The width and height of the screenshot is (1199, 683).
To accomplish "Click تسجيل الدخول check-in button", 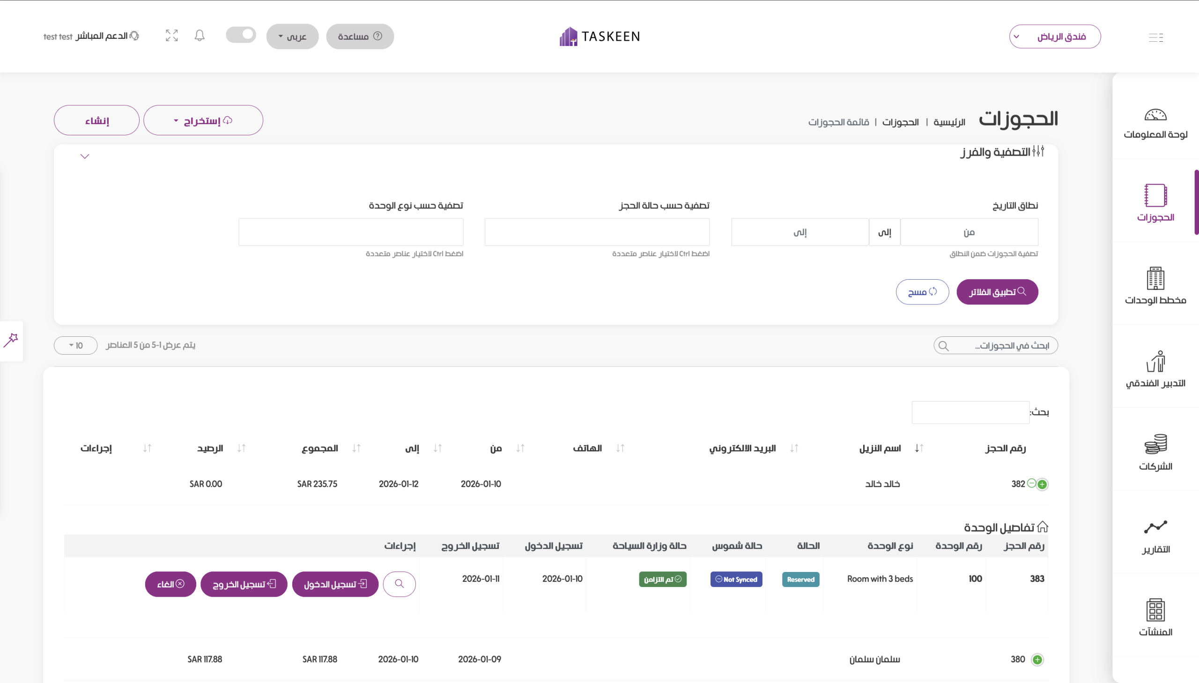I will pos(335,585).
